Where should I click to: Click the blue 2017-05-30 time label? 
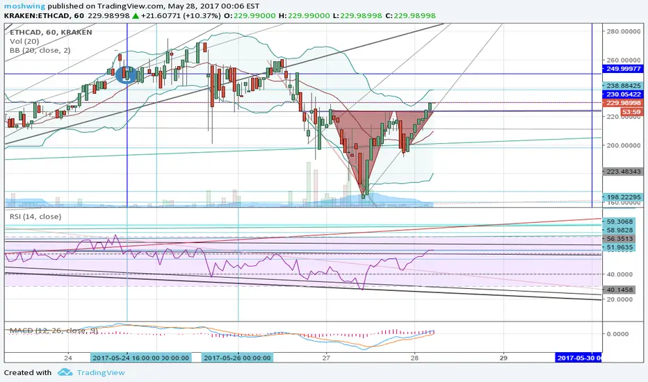pos(578,358)
